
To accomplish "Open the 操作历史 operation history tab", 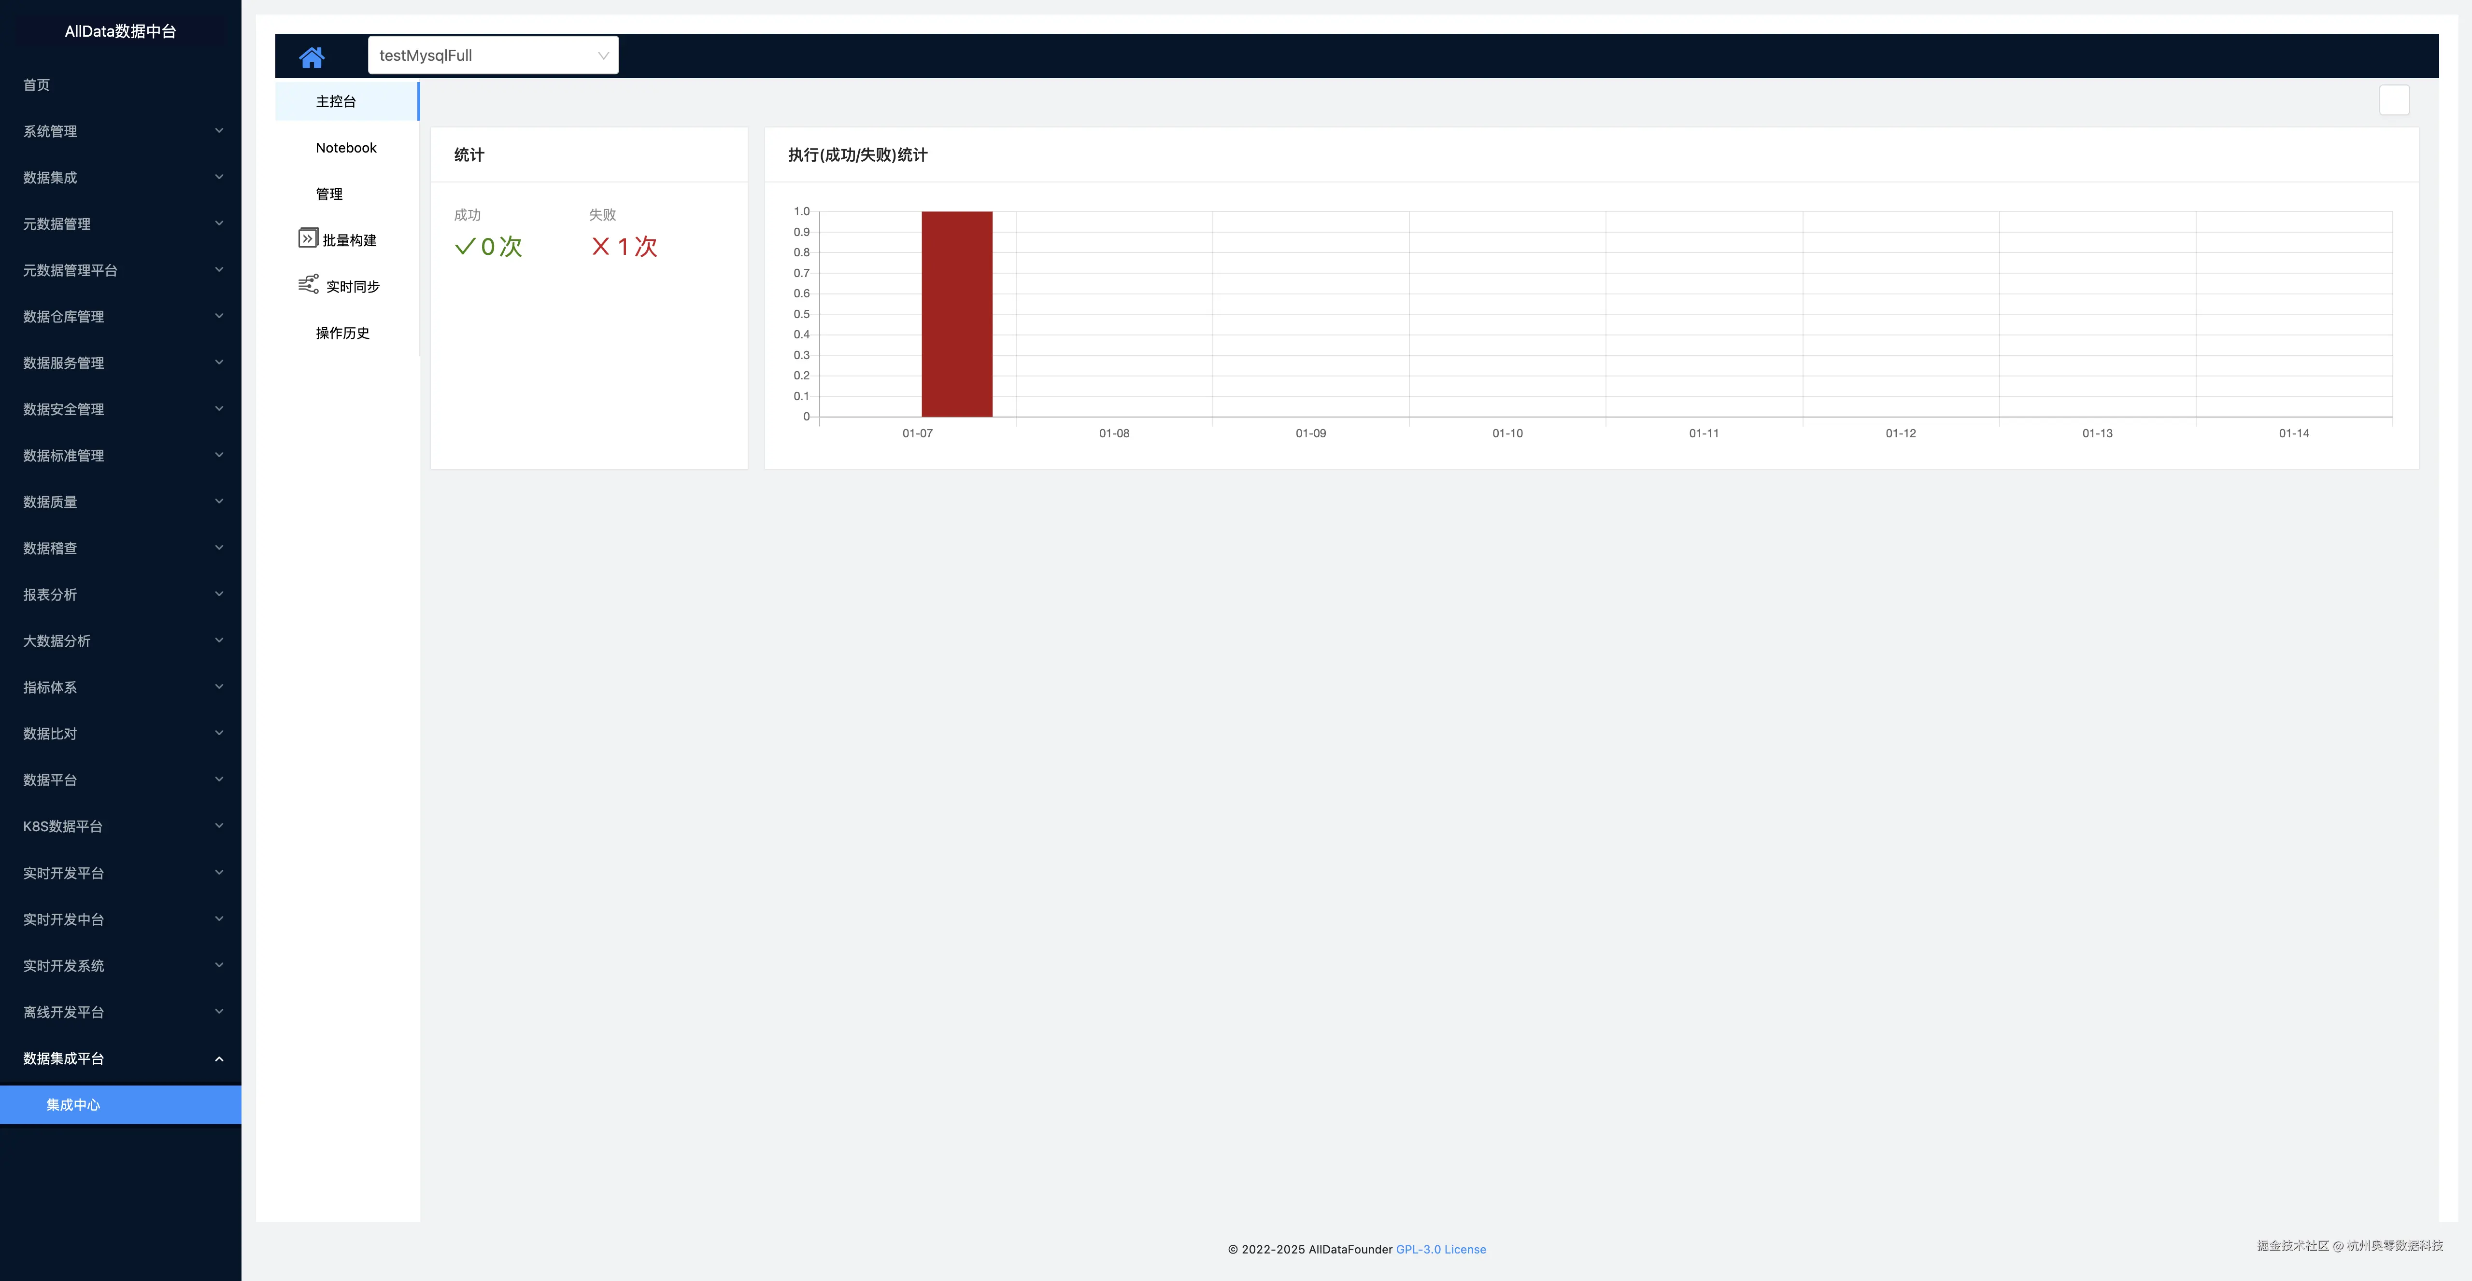I will (342, 333).
